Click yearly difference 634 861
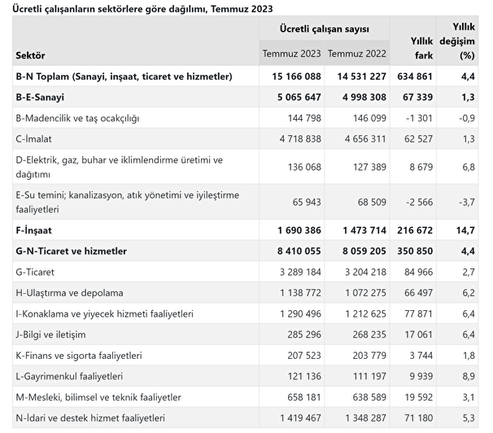The height and width of the screenshot is (433, 493). 415,77
